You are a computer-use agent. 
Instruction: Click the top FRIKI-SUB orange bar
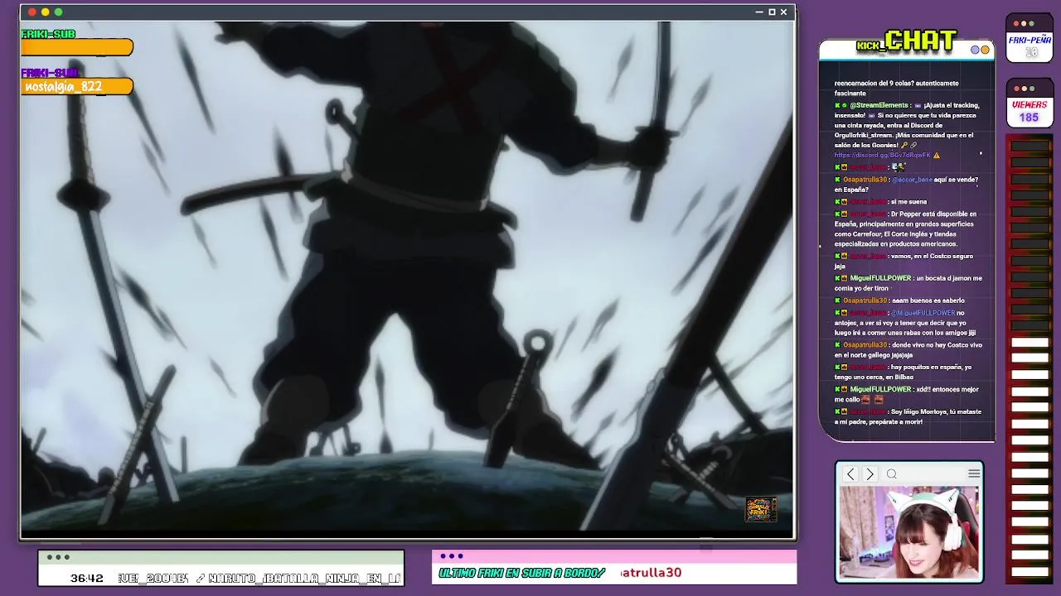click(76, 48)
